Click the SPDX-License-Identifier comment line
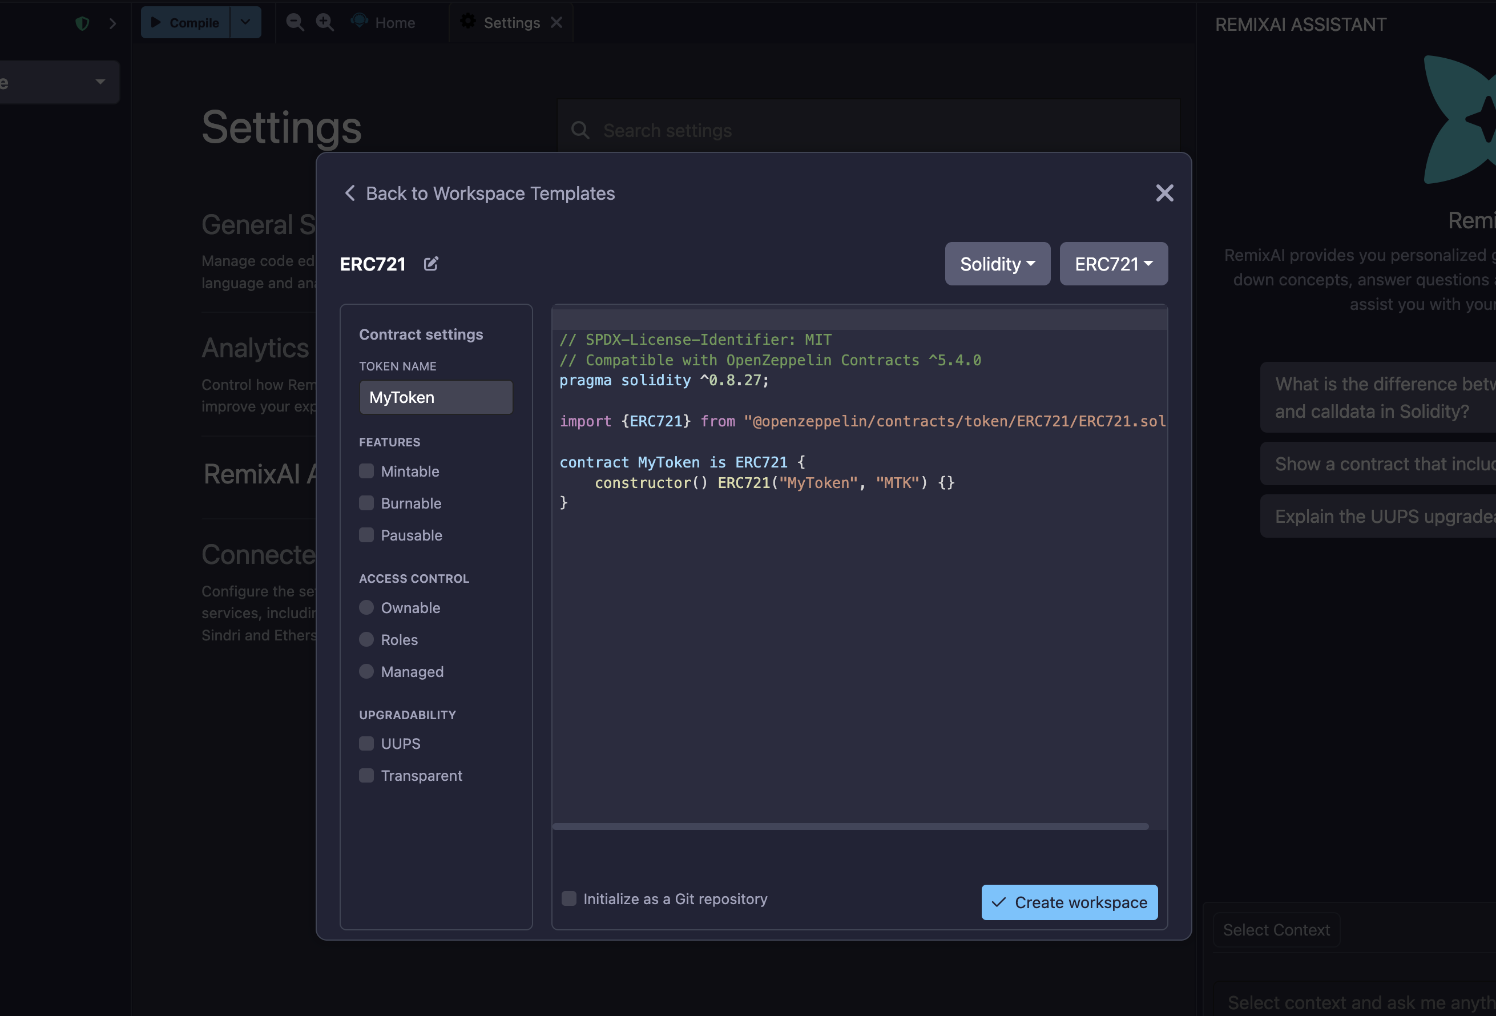The width and height of the screenshot is (1496, 1016). tap(695, 339)
